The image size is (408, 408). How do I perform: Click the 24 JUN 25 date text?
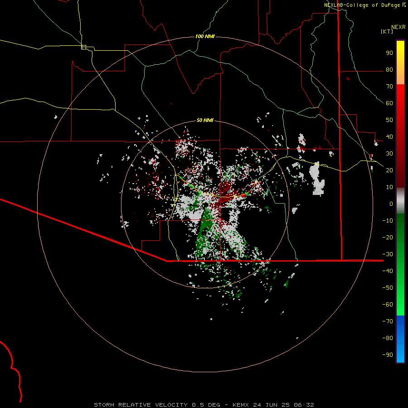pos(272,405)
